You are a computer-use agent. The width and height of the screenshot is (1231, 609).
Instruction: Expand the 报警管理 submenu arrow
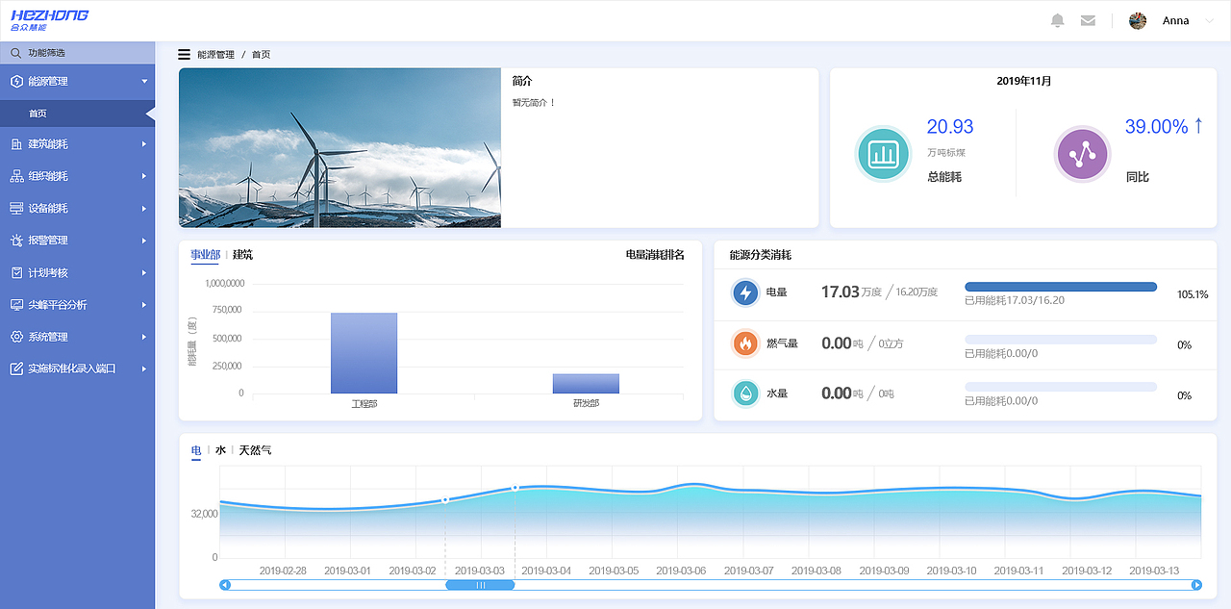[143, 241]
